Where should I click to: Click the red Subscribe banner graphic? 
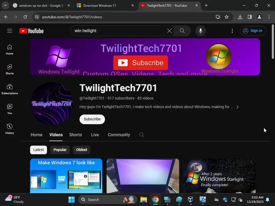tap(140, 63)
